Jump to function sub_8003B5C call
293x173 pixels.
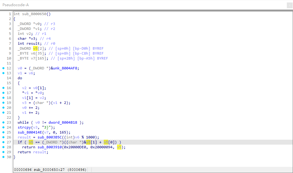click(48, 137)
